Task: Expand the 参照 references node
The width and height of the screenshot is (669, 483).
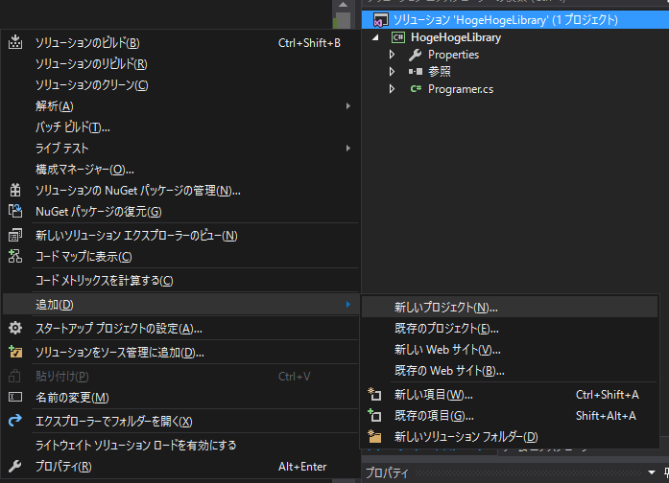Action: click(x=393, y=72)
